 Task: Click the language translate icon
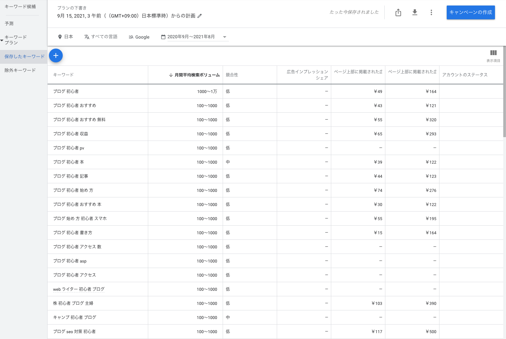[87, 37]
